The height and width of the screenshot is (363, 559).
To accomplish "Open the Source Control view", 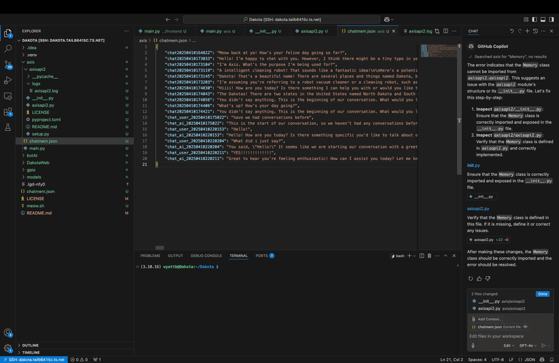I will coord(8,64).
